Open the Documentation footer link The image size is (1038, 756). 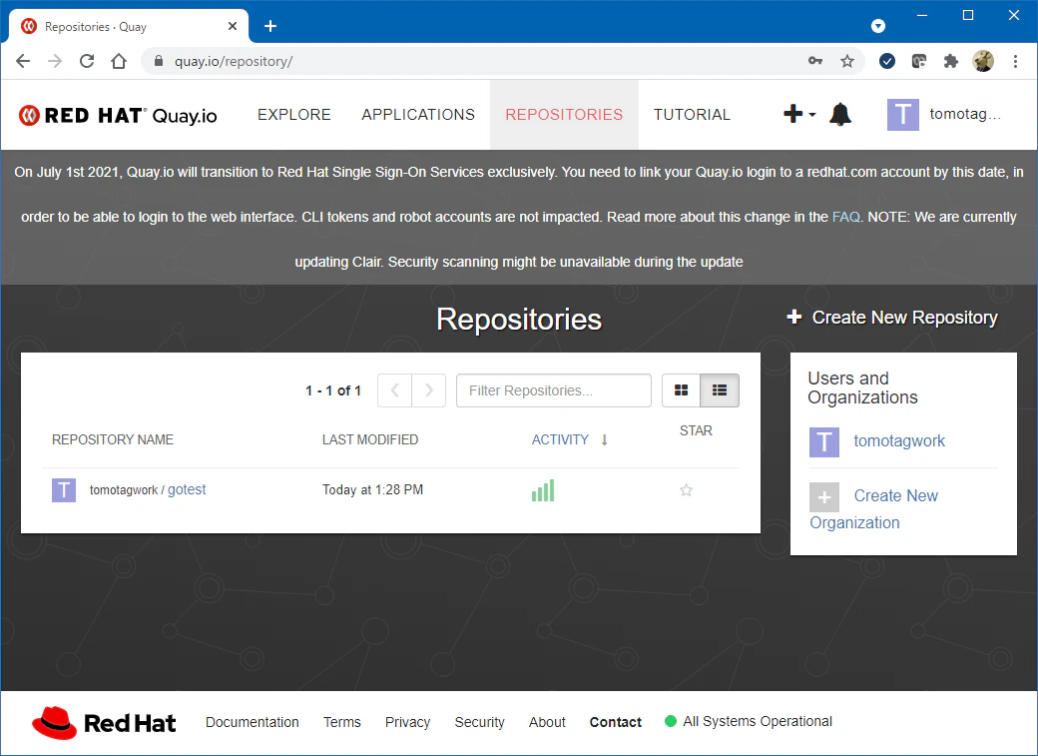[253, 722]
